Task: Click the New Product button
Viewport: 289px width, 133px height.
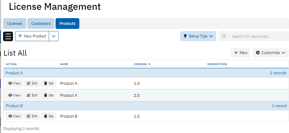Action: point(32,36)
